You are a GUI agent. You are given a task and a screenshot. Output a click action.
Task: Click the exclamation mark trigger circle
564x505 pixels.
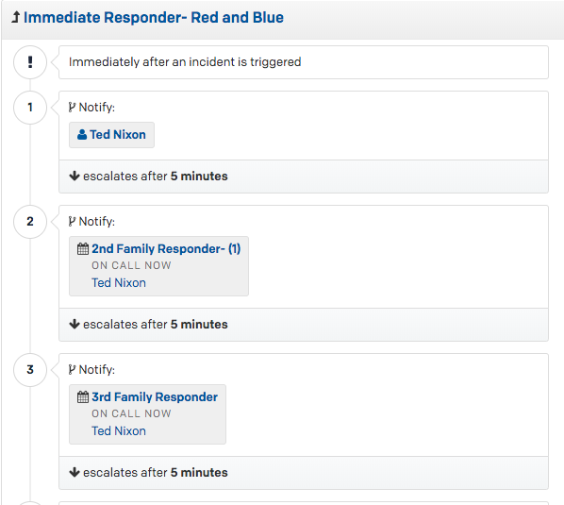coord(30,62)
